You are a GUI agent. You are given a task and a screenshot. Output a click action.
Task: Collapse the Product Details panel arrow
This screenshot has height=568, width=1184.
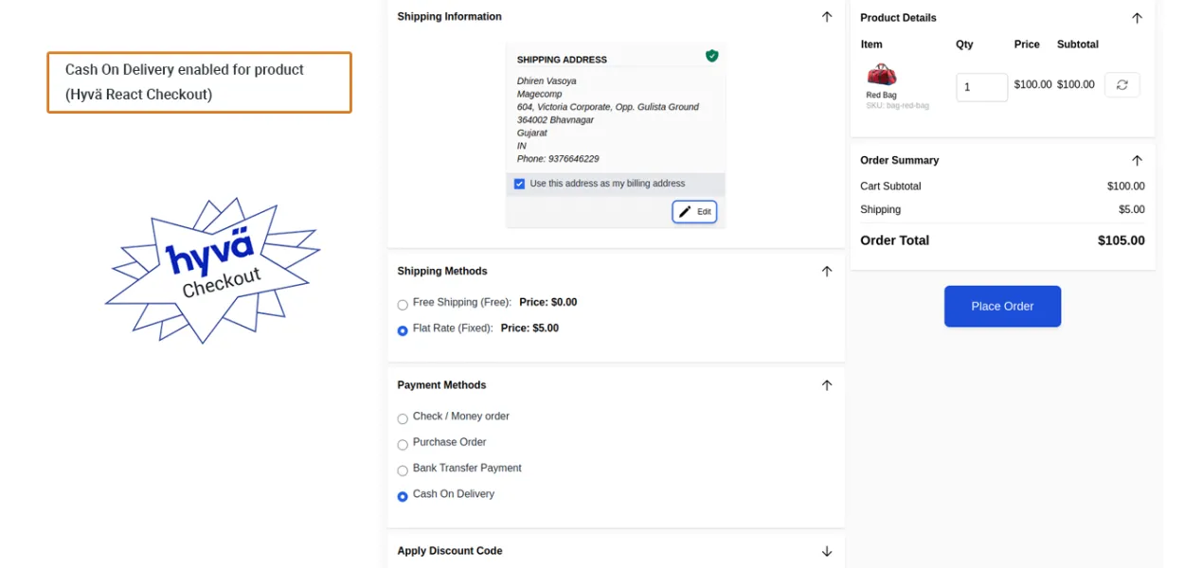click(1137, 18)
